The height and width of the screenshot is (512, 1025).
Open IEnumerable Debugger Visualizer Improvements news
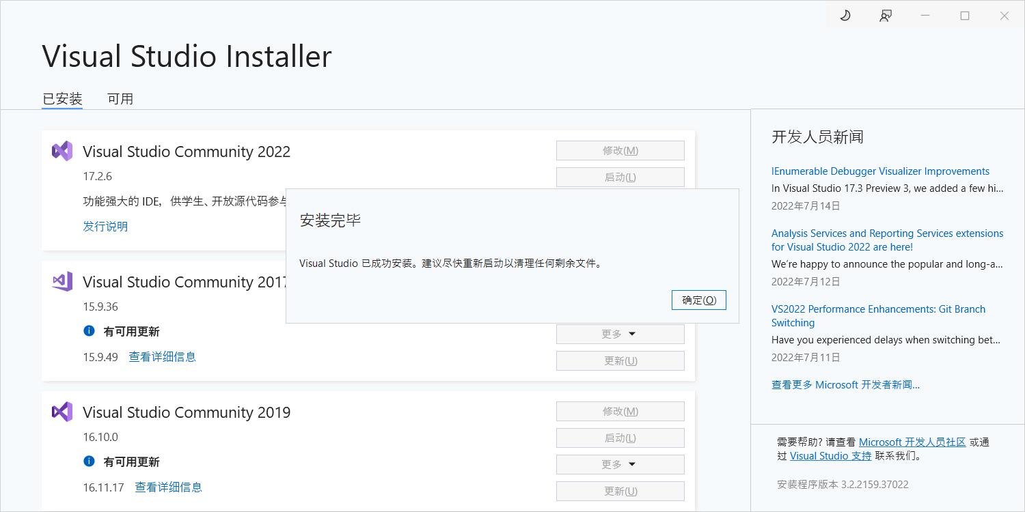880,171
